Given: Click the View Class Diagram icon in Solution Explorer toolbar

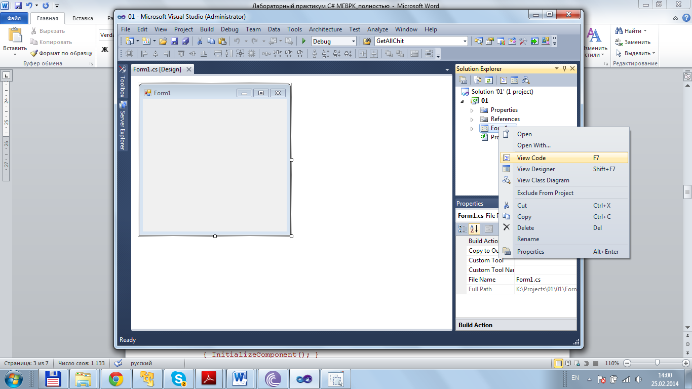Looking at the screenshot, I should click(x=526, y=80).
